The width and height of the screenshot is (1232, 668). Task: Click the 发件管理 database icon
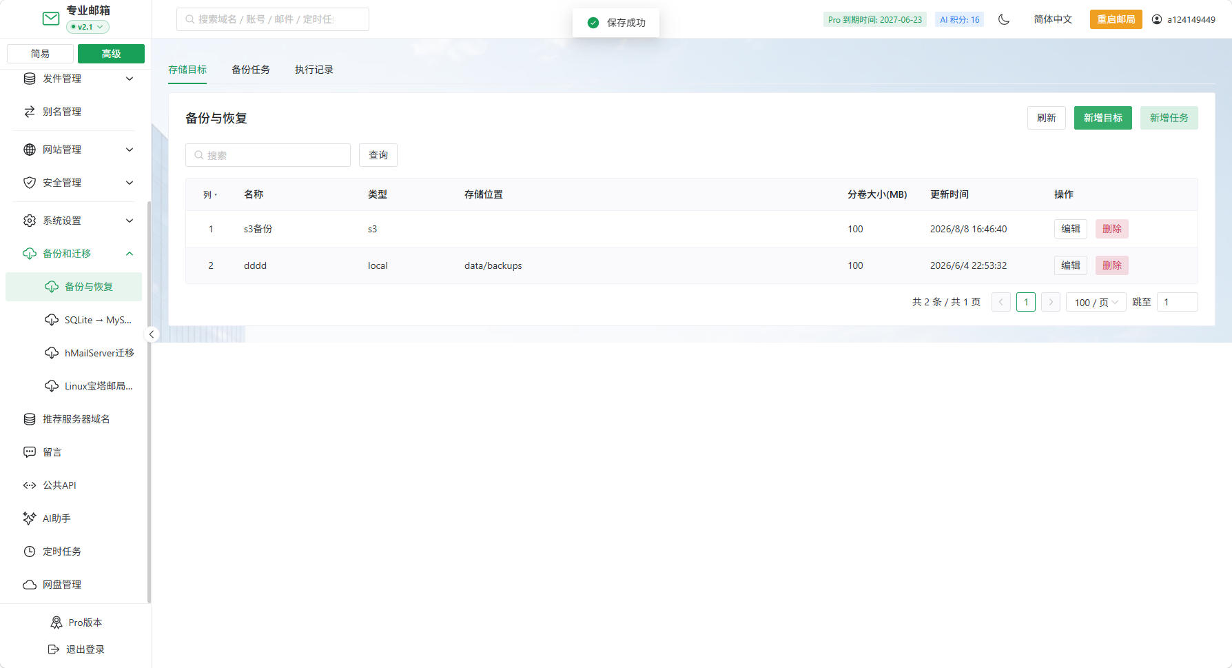30,79
